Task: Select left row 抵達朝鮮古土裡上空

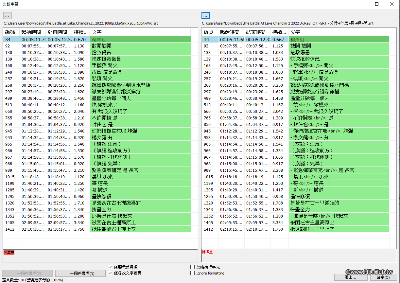Action: pos(97,229)
